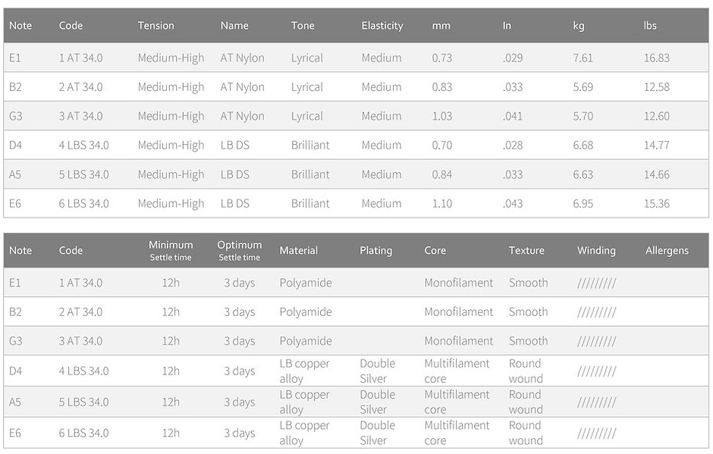This screenshot has width=713, height=454.
Task: Select the Plating column header
Action: point(375,251)
